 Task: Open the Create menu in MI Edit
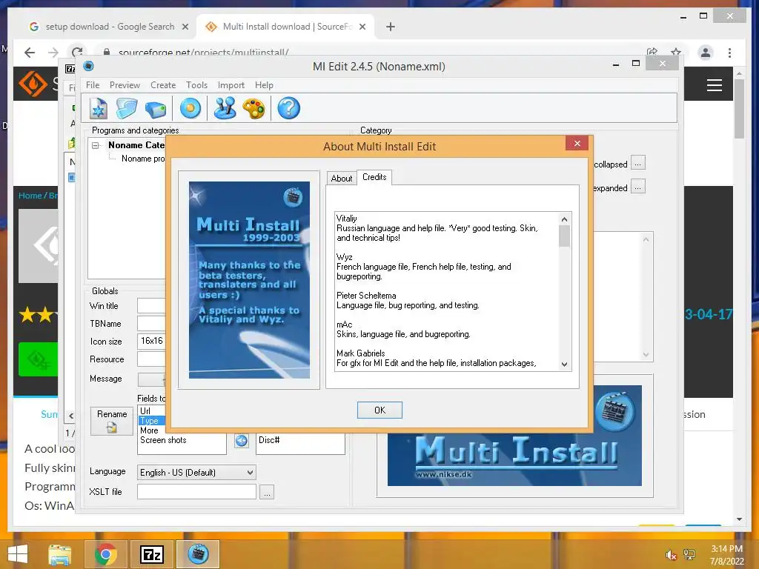coord(163,85)
